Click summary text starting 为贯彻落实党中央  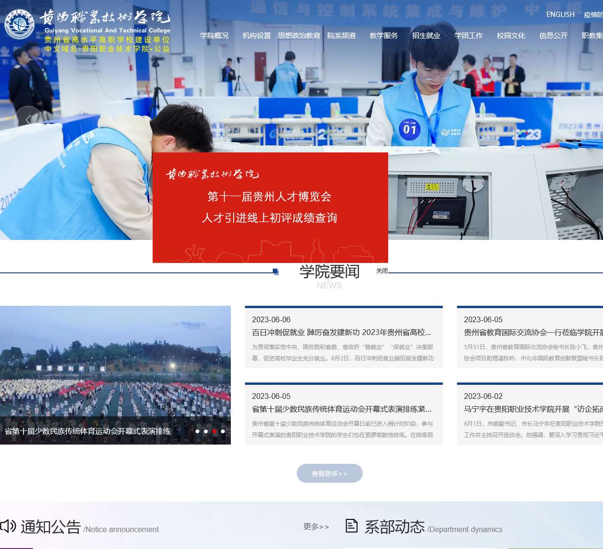click(x=342, y=352)
